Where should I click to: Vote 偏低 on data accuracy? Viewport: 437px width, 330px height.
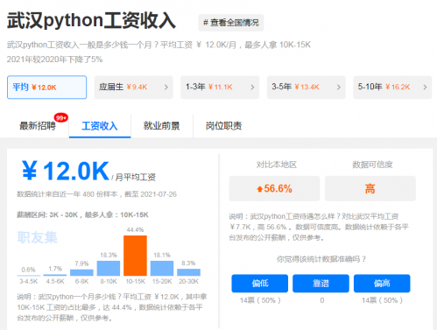coord(260,284)
